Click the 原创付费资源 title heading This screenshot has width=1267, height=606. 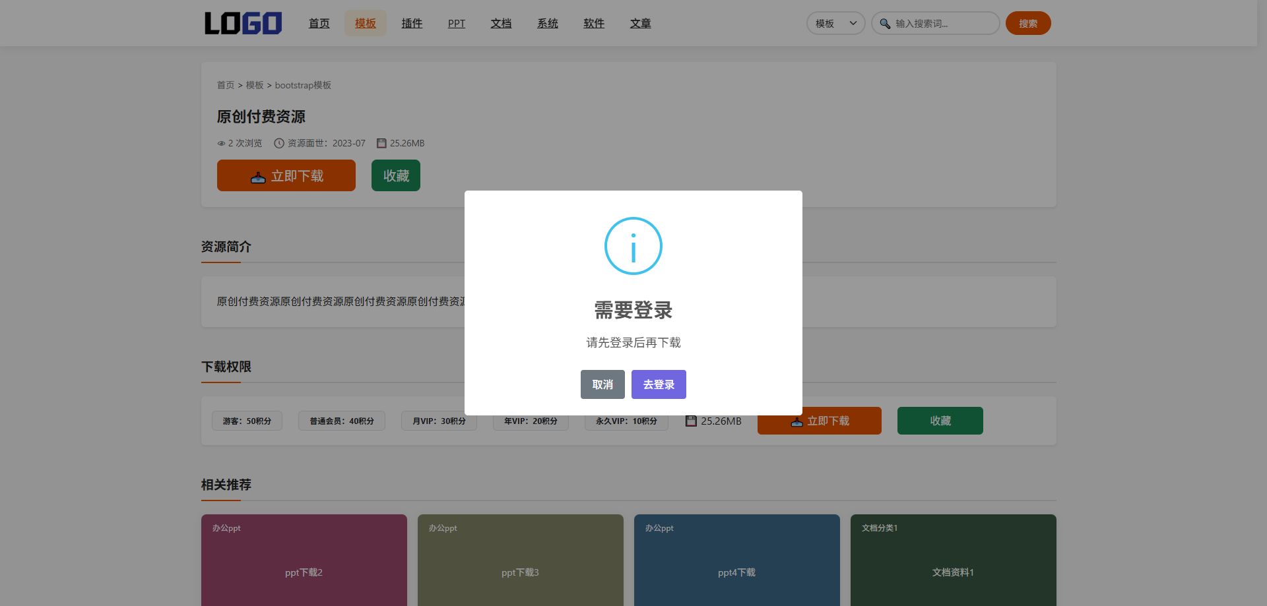coord(261,117)
